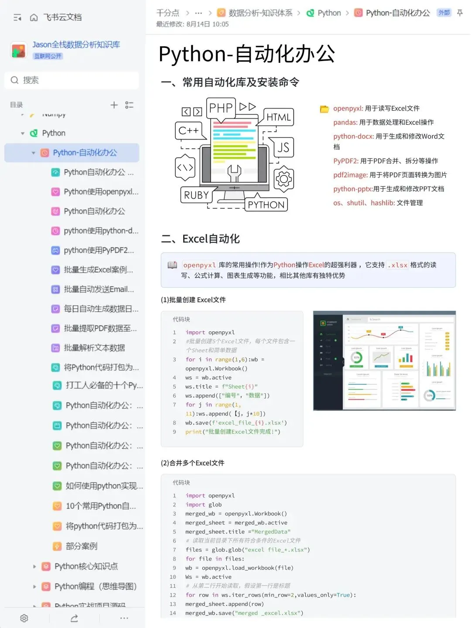471x628 pixels.
Task: Click the book icon in the callout
Action: tap(172, 265)
